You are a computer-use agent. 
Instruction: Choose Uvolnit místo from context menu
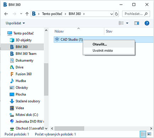(109, 51)
